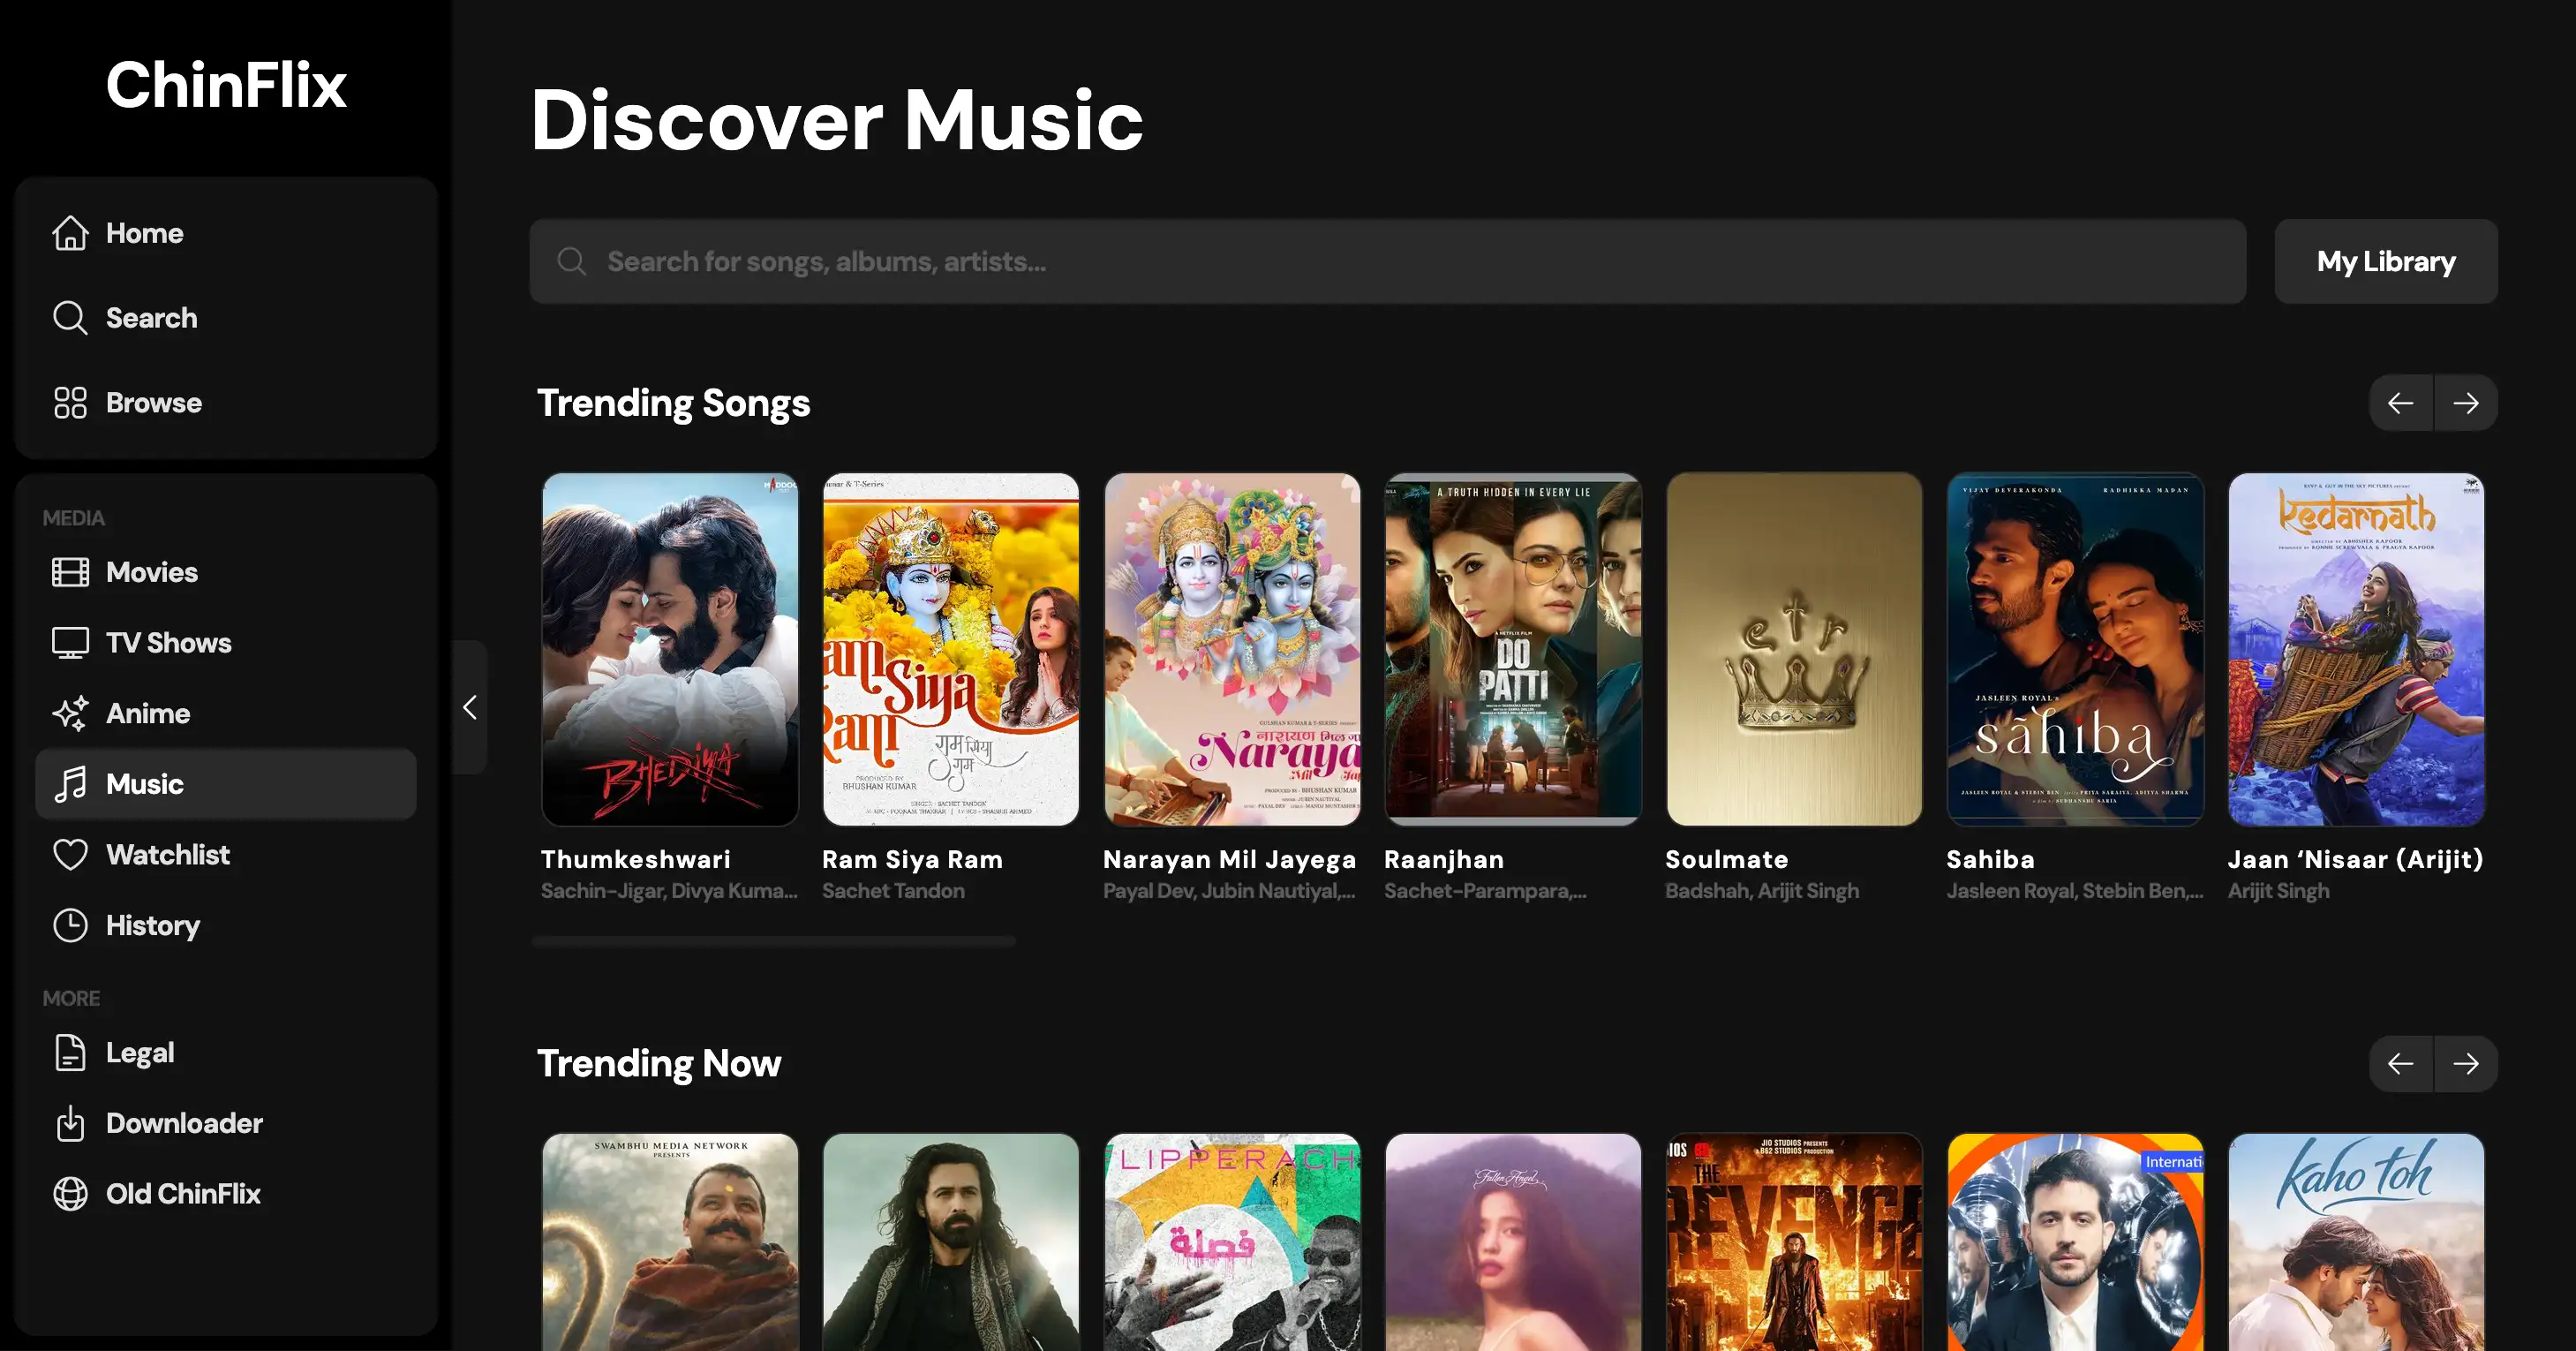Open the Home menu item
2576x1351 pixels.
(x=226, y=233)
